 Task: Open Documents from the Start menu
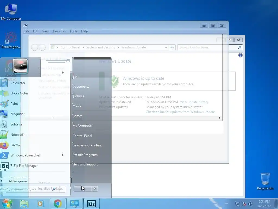click(x=81, y=87)
